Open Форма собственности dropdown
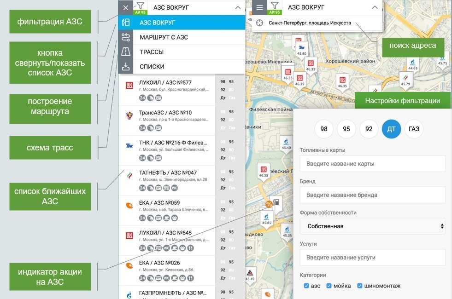This screenshot has height=299, width=452. coord(372,226)
